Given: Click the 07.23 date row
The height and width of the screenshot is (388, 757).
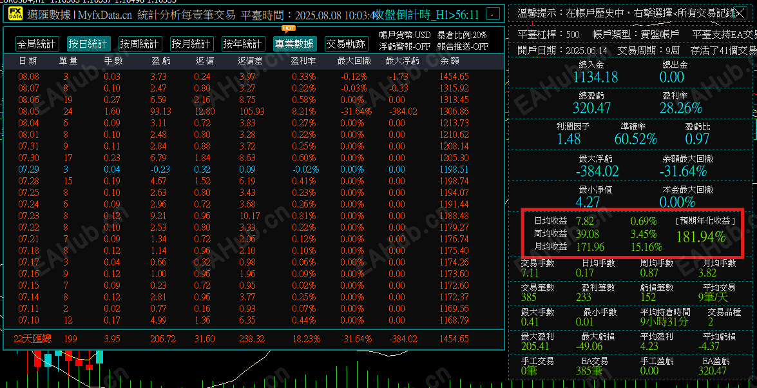Looking at the screenshot, I should [253, 215].
